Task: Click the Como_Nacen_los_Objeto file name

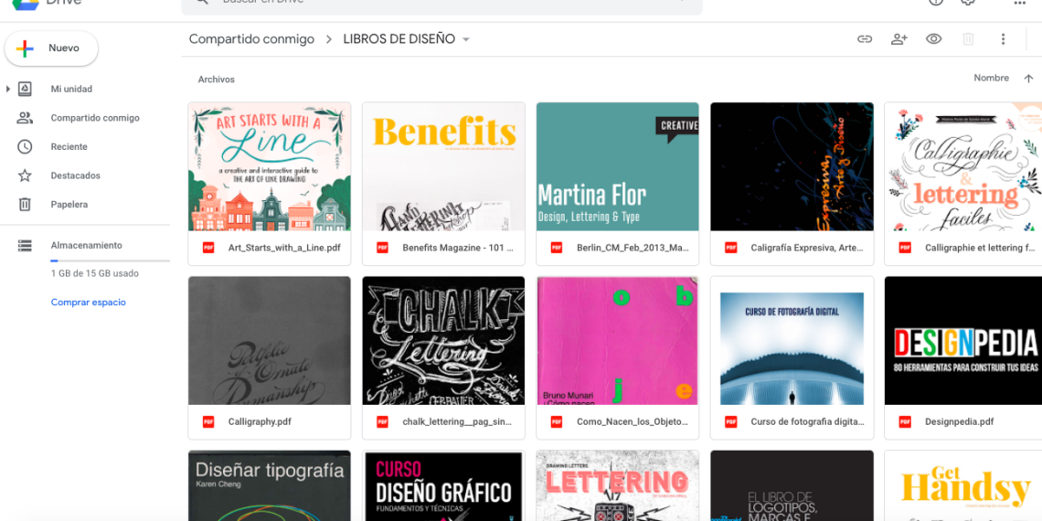Action: click(x=633, y=422)
